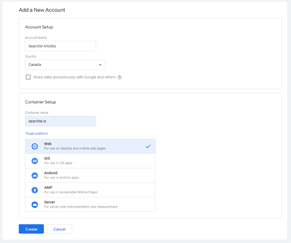
Task: Click the Cancel button
Action: [60, 229]
